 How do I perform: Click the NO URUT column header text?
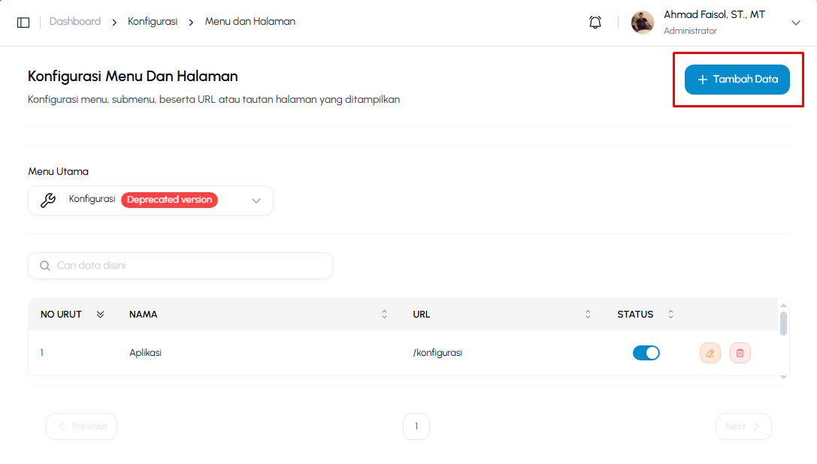click(61, 314)
